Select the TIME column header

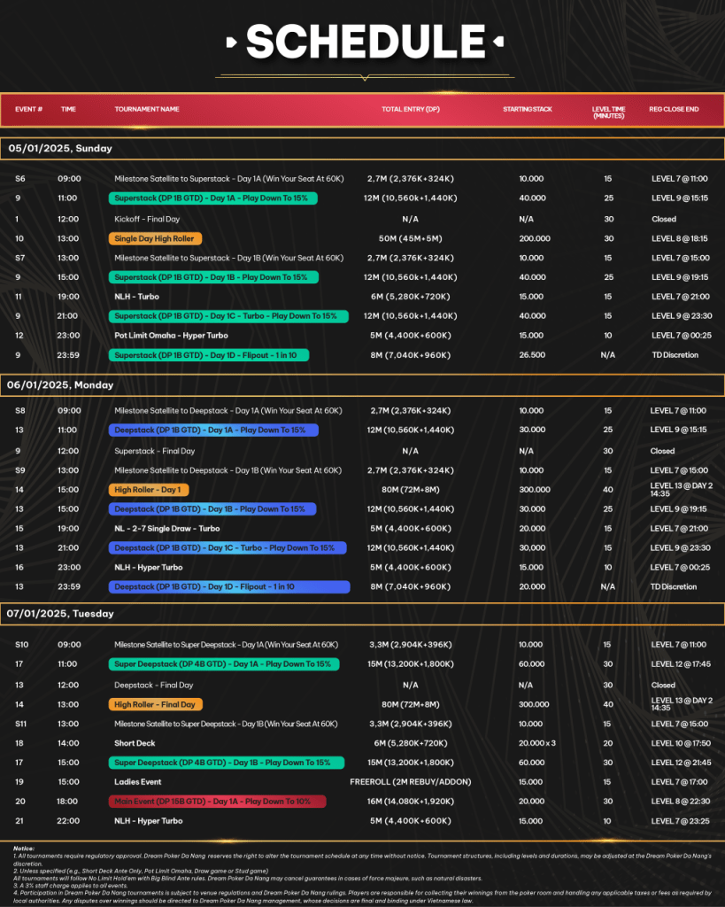pos(68,109)
